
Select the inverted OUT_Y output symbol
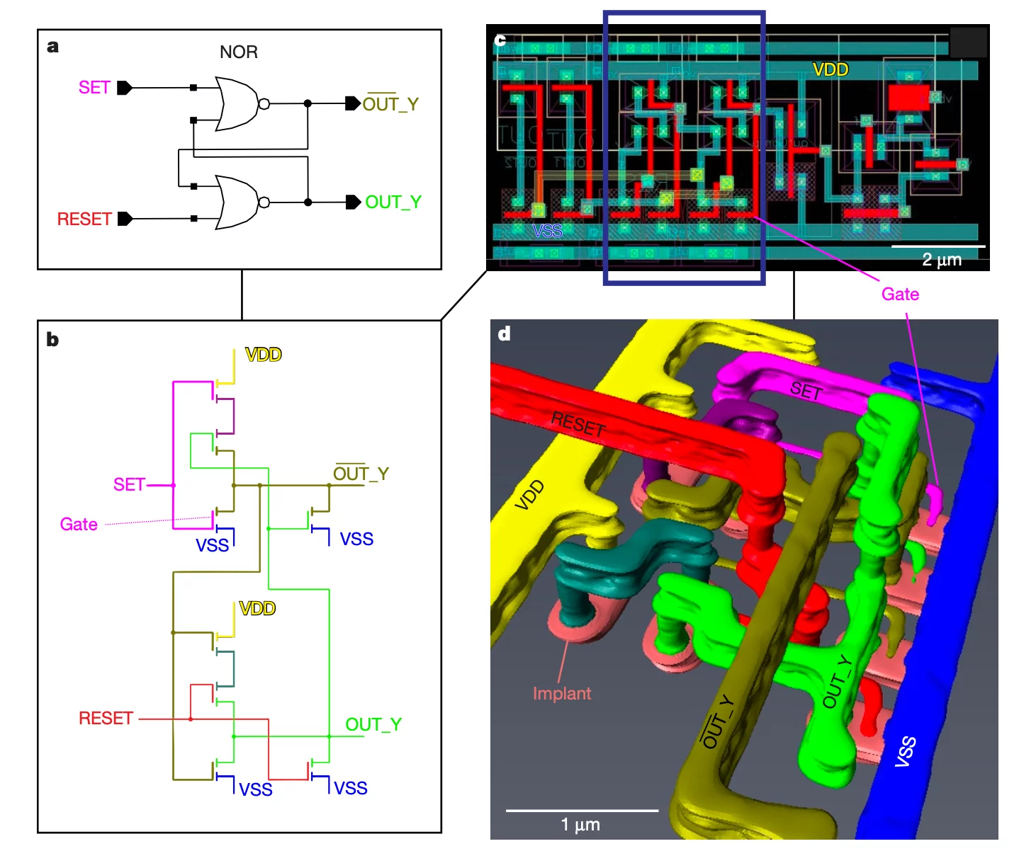pyautogui.click(x=351, y=103)
